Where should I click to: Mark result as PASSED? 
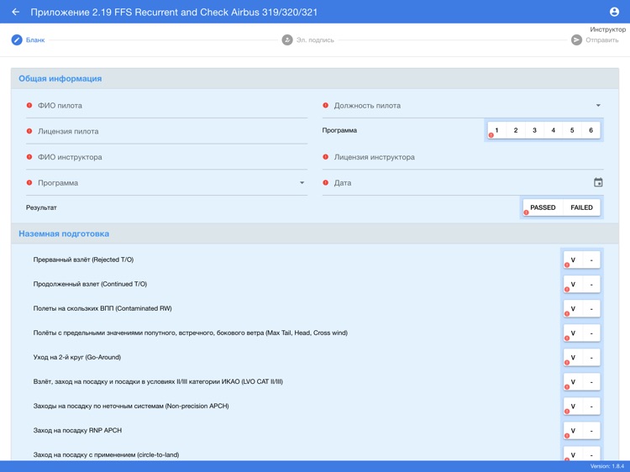(x=543, y=207)
